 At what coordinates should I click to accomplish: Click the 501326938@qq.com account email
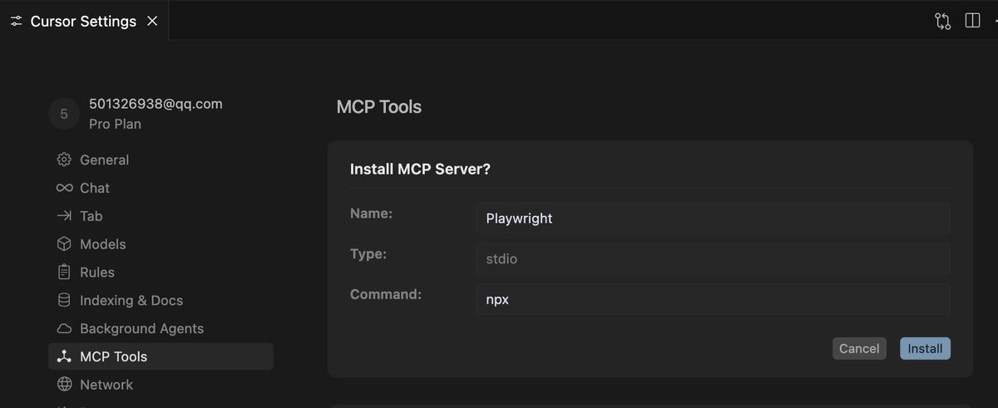point(156,104)
